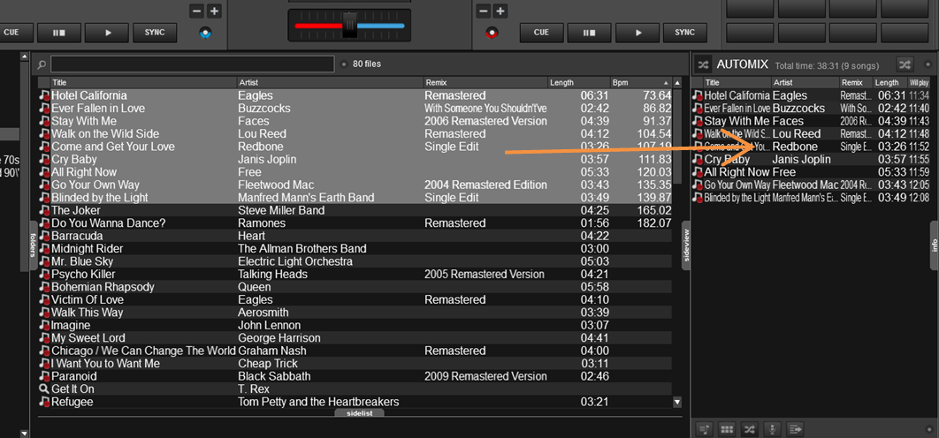Image resolution: width=939 pixels, height=438 pixels.
Task: Click the right deck pitch plus button
Action: [x=500, y=11]
